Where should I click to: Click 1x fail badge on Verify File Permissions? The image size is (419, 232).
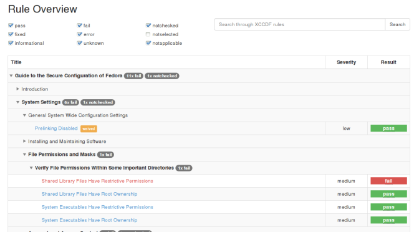tap(184, 168)
